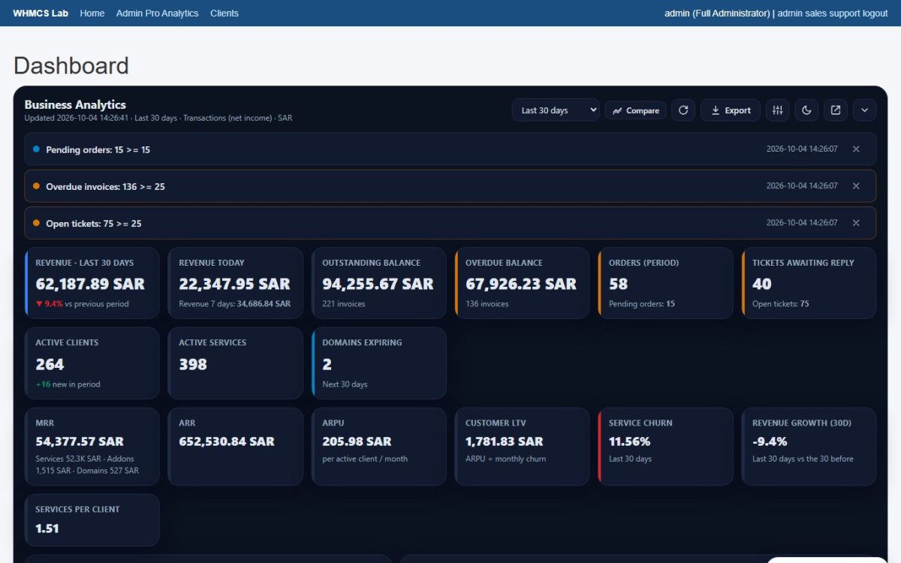Select the ARPU card
The width and height of the screenshot is (901, 563).
point(379,447)
